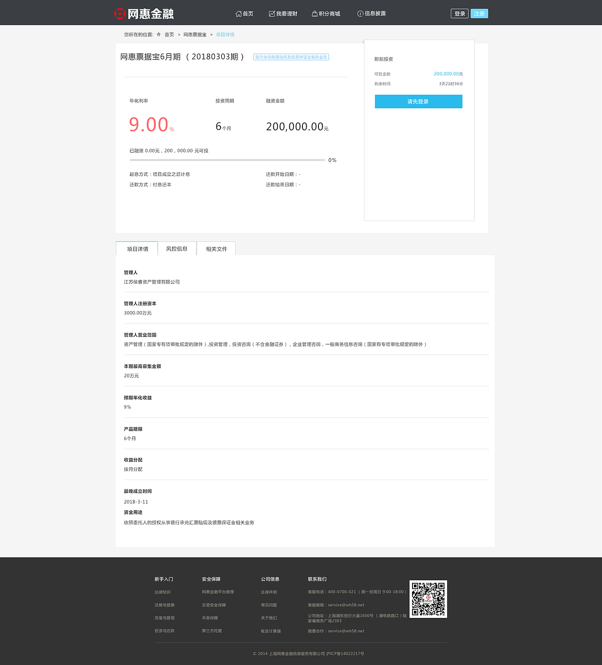This screenshot has width=602, height=665.
Task: Open the 相关文件 tab
Action: [x=216, y=248]
